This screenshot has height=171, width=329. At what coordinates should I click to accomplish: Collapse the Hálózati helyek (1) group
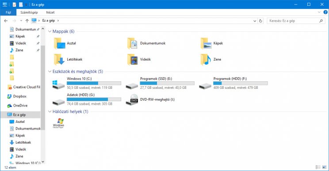[x=50, y=111]
